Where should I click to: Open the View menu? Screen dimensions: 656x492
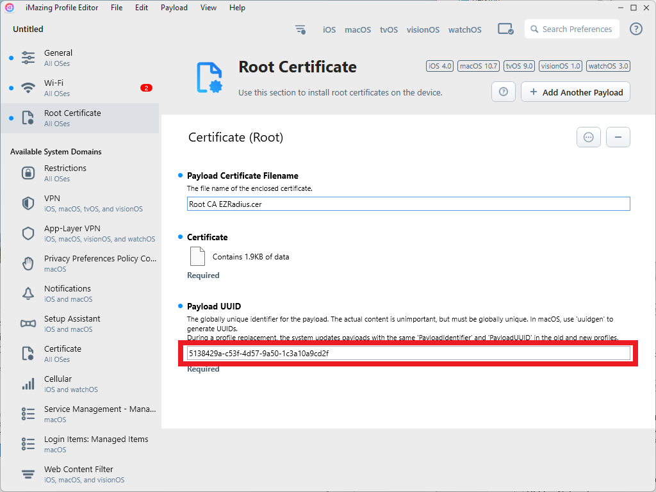[x=208, y=8]
